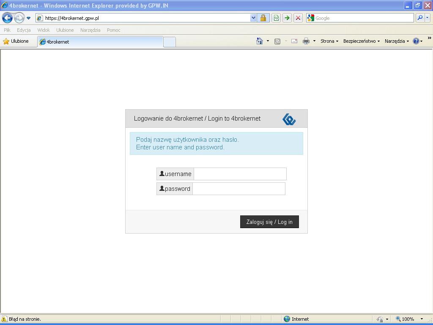
Task: Open the Edycja menu
Action: click(24, 30)
